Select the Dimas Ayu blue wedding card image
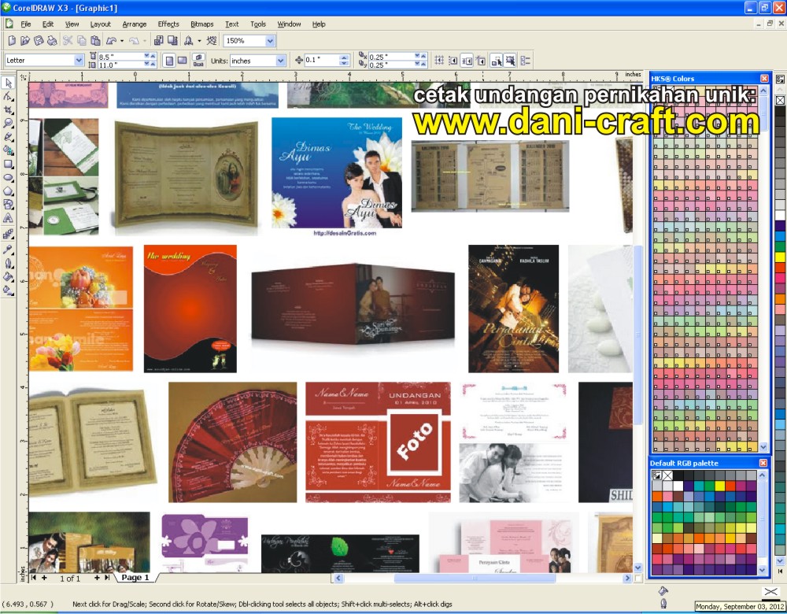This screenshot has height=614, width=787. 337,172
